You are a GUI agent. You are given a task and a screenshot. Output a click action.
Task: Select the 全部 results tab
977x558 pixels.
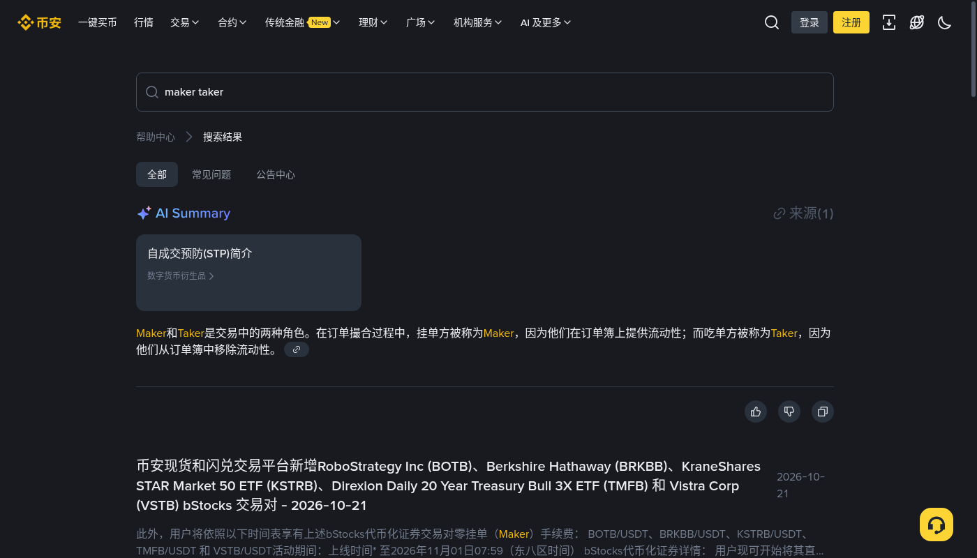pos(157,174)
